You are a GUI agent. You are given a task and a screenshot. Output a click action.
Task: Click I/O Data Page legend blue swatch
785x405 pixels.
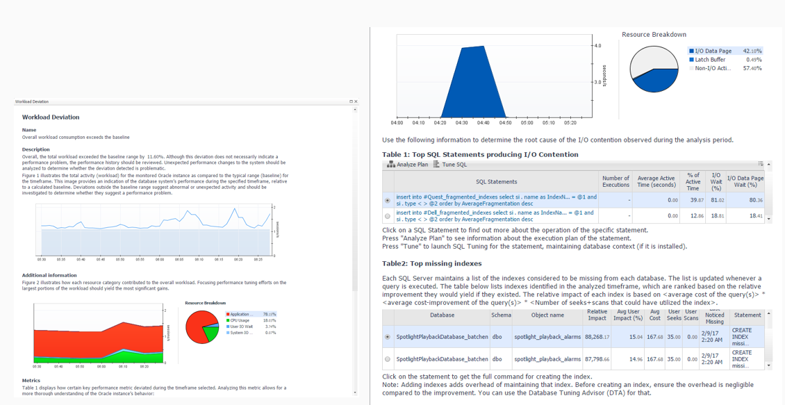pyautogui.click(x=692, y=51)
